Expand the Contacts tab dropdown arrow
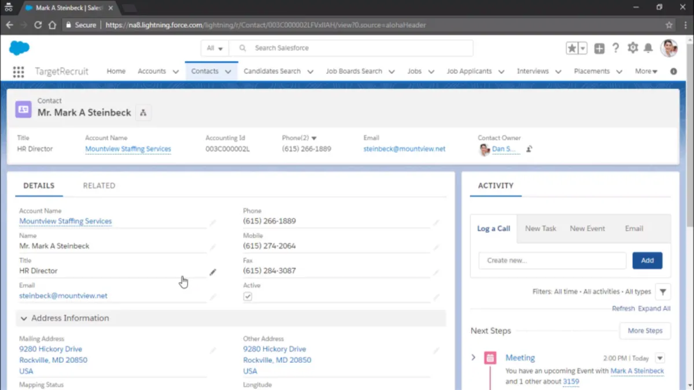Viewport: 694px width, 390px height. [x=228, y=72]
